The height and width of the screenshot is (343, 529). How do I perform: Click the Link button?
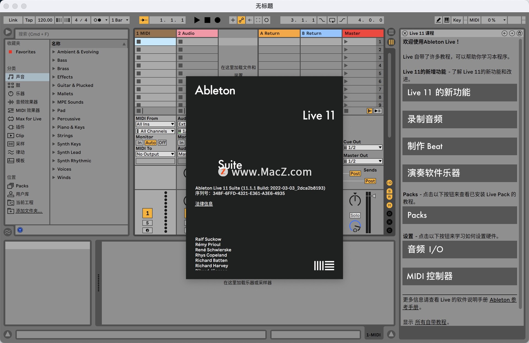coord(13,20)
